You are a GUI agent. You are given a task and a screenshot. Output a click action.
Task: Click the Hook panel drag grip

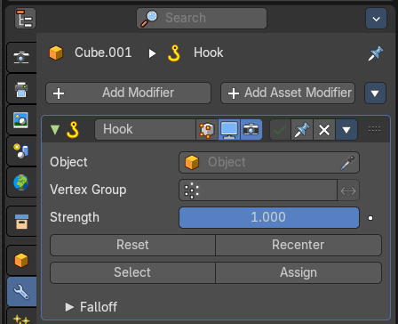coord(374,129)
